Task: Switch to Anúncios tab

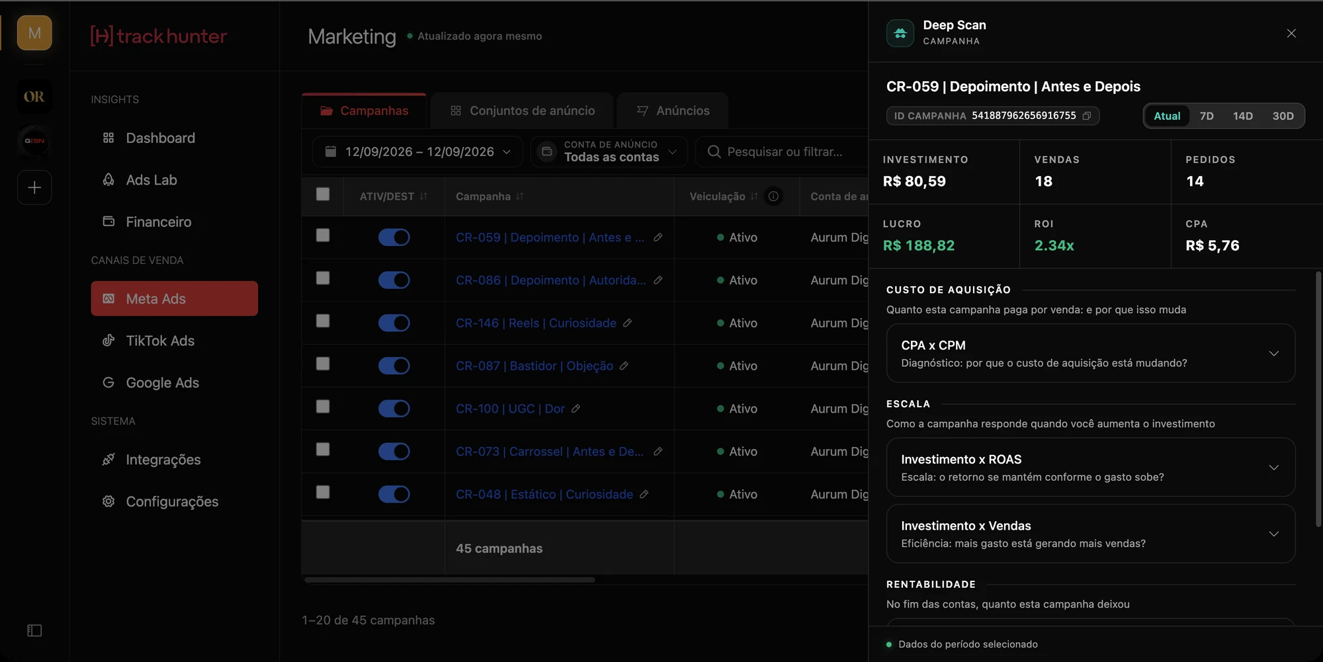Action: click(673, 110)
